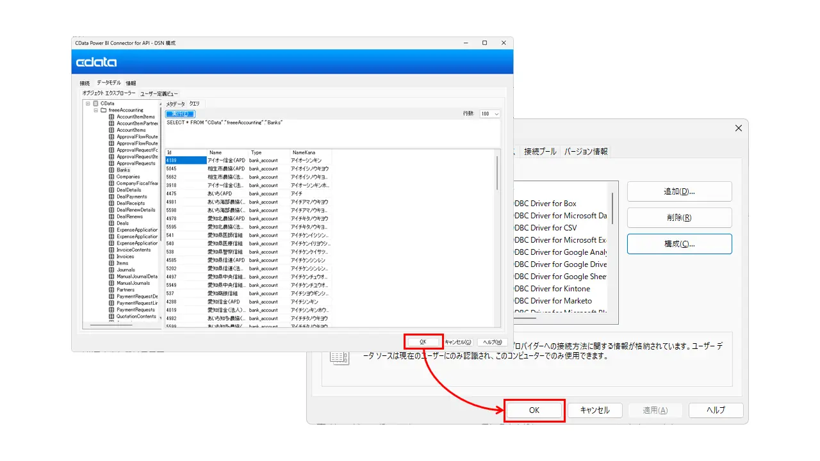
Task: Click the table icon beside DealReceipts
Action: tap(111, 203)
